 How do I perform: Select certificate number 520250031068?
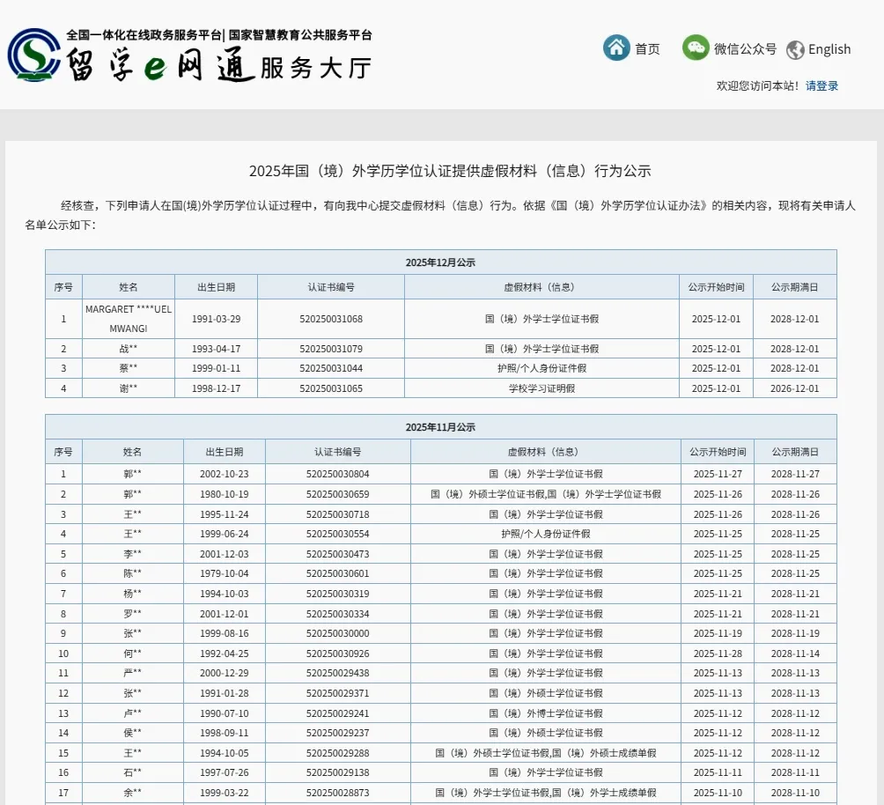coord(331,319)
